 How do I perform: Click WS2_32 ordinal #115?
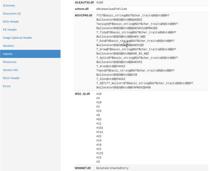point(100,153)
